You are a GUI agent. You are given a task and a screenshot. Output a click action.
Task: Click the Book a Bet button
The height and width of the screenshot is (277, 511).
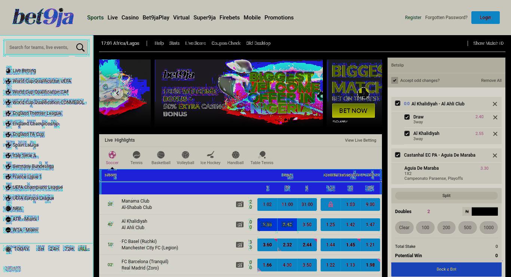(446, 269)
